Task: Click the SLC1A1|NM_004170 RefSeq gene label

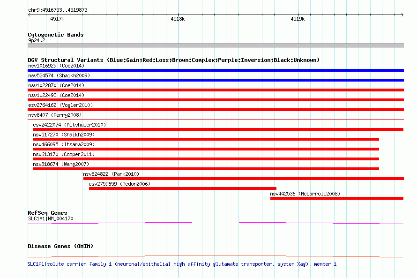Action: 51,218
